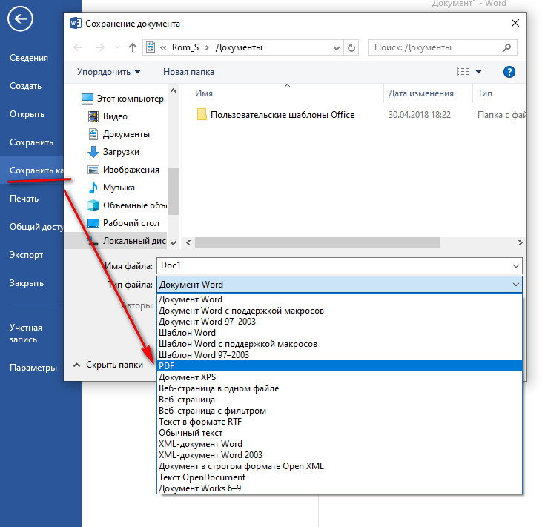Expand the Имя файла dropdown arrow
This screenshot has height=527, width=545.
tap(515, 266)
